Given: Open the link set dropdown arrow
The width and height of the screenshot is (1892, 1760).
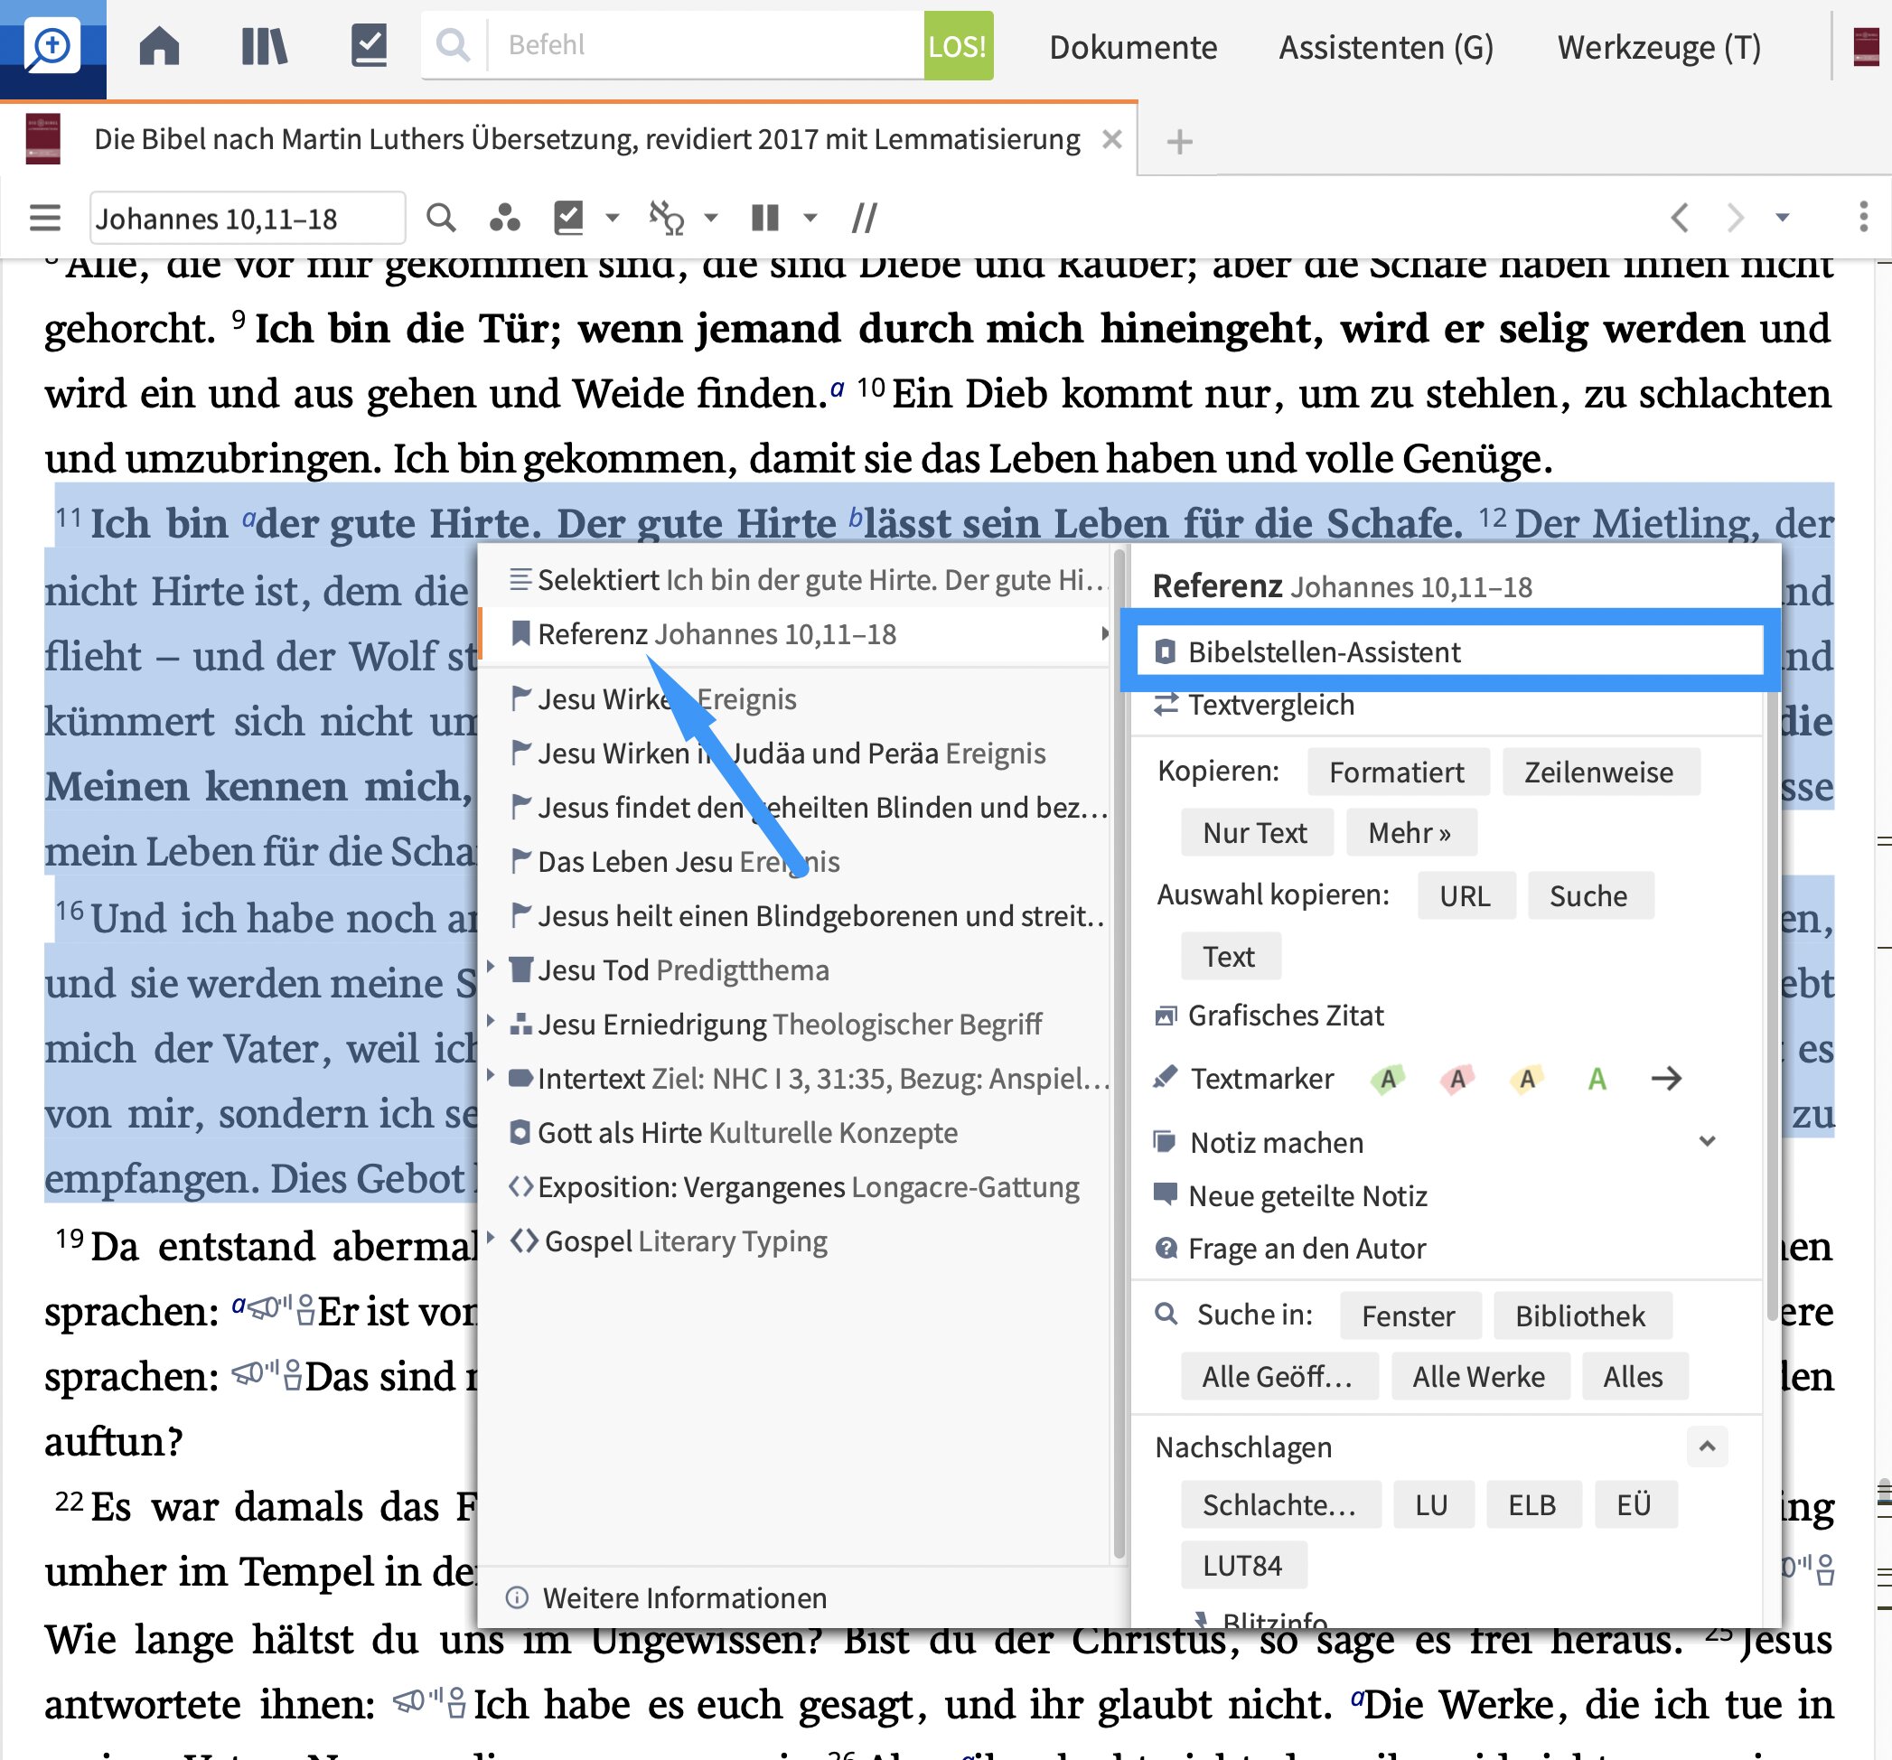Looking at the screenshot, I should click(710, 218).
